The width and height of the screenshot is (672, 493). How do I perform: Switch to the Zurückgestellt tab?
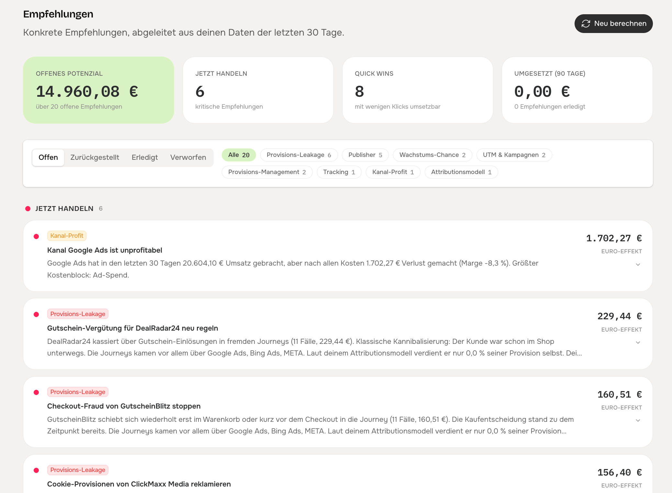point(95,158)
